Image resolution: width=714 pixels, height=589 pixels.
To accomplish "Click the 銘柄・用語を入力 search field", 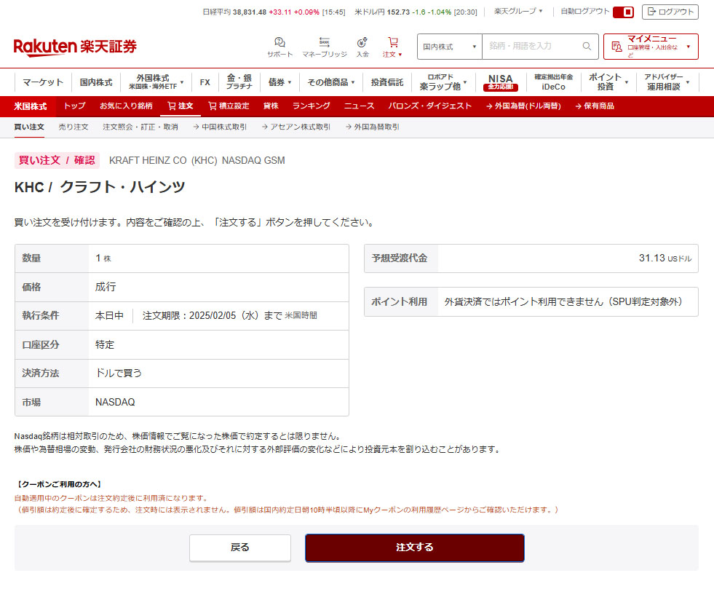I will coord(531,47).
